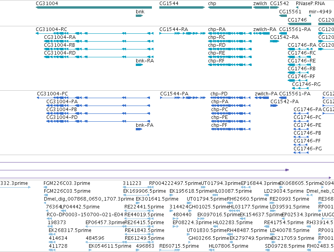Click protein CG31004-PA label

coord(62,102)
